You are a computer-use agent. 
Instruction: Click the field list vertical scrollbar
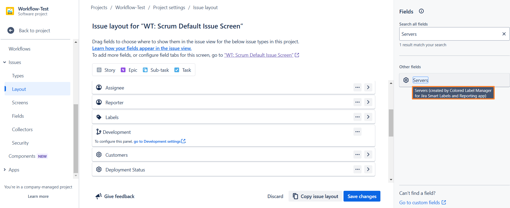pyautogui.click(x=391, y=123)
